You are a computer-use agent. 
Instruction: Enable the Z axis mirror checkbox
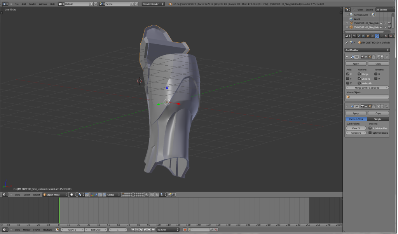coord(348,83)
